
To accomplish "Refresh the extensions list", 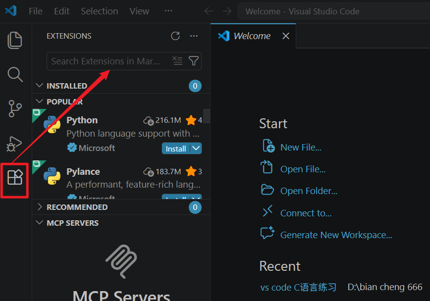I will 175,36.
